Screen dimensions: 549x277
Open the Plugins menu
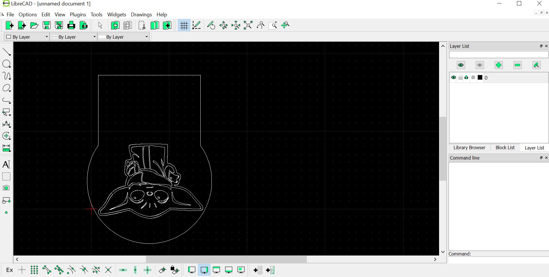pyautogui.click(x=78, y=14)
